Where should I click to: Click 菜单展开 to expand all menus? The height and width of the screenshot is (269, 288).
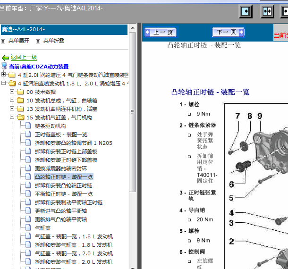click(19, 41)
